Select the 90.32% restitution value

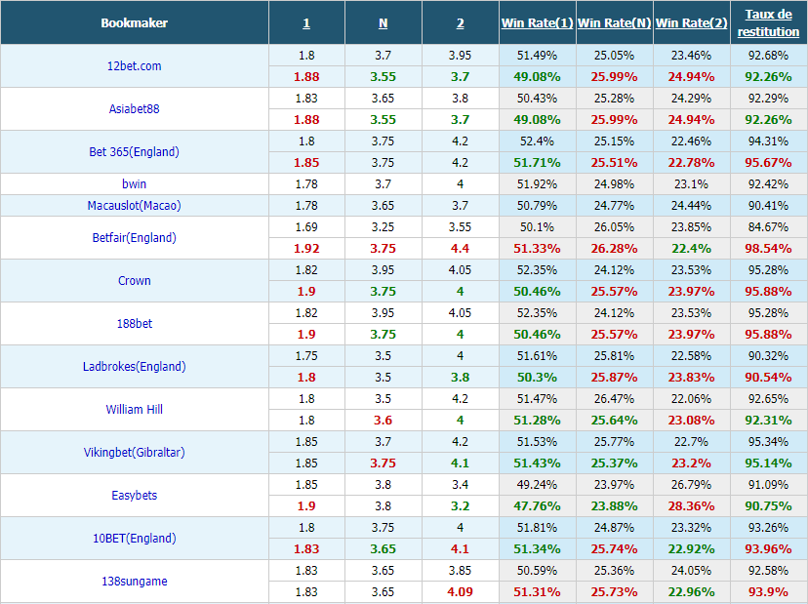768,356
